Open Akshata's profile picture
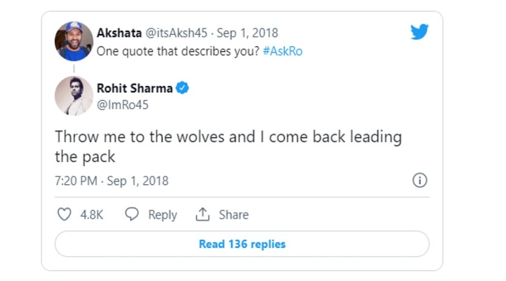The width and height of the screenshot is (506, 281). 74,41
